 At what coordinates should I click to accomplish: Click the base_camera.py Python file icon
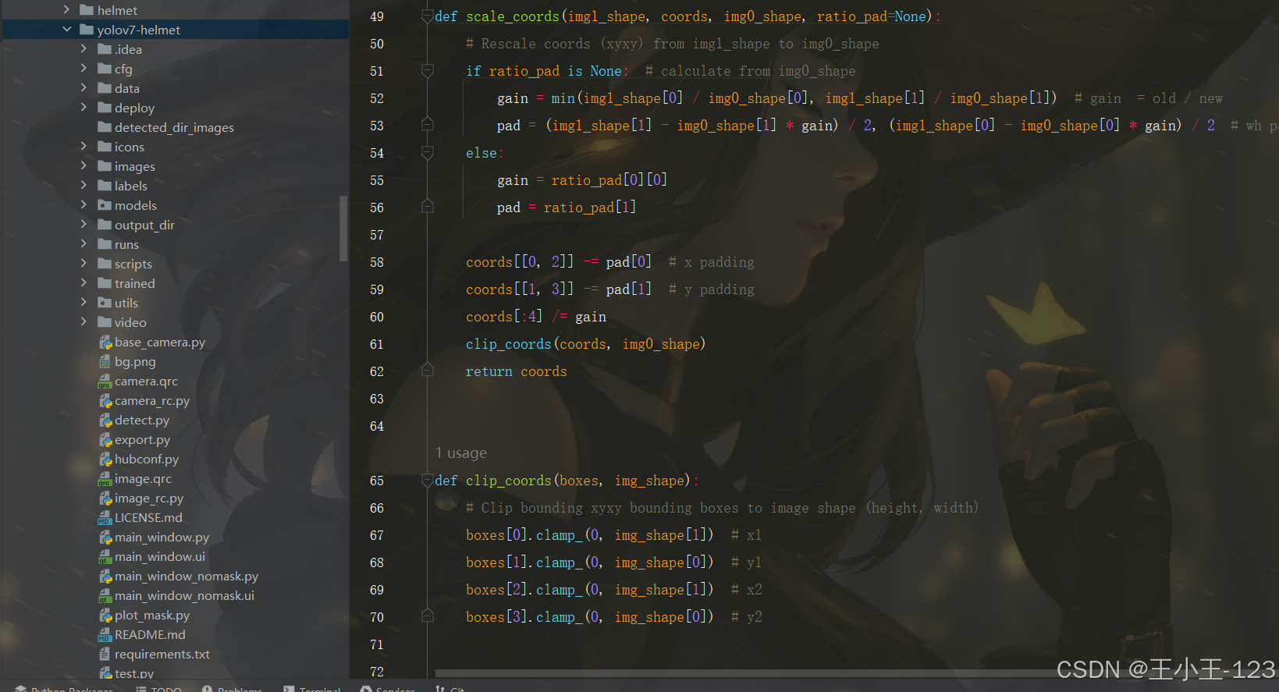pos(105,342)
